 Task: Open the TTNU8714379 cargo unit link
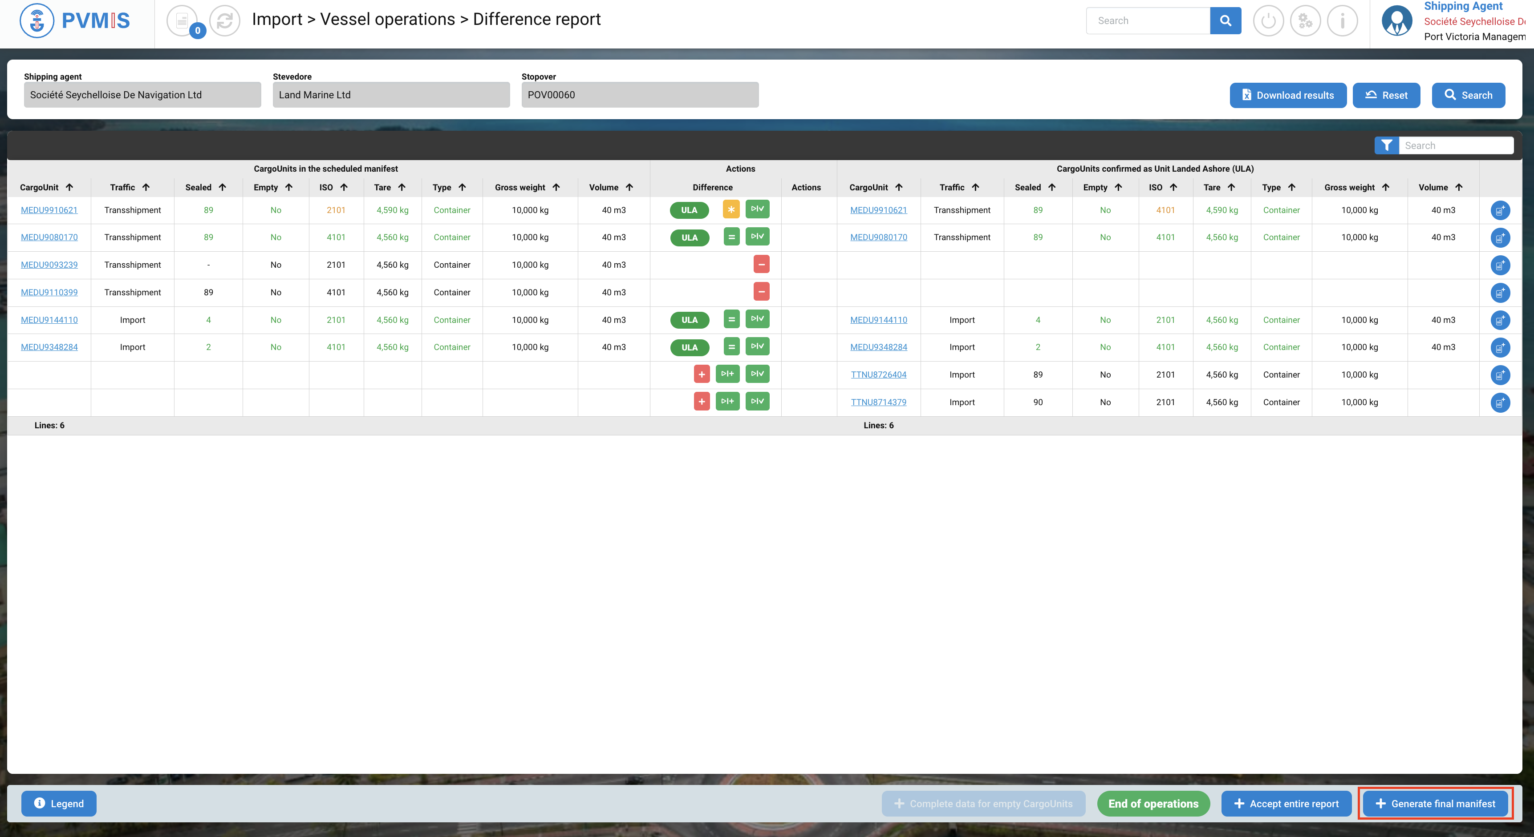click(878, 402)
